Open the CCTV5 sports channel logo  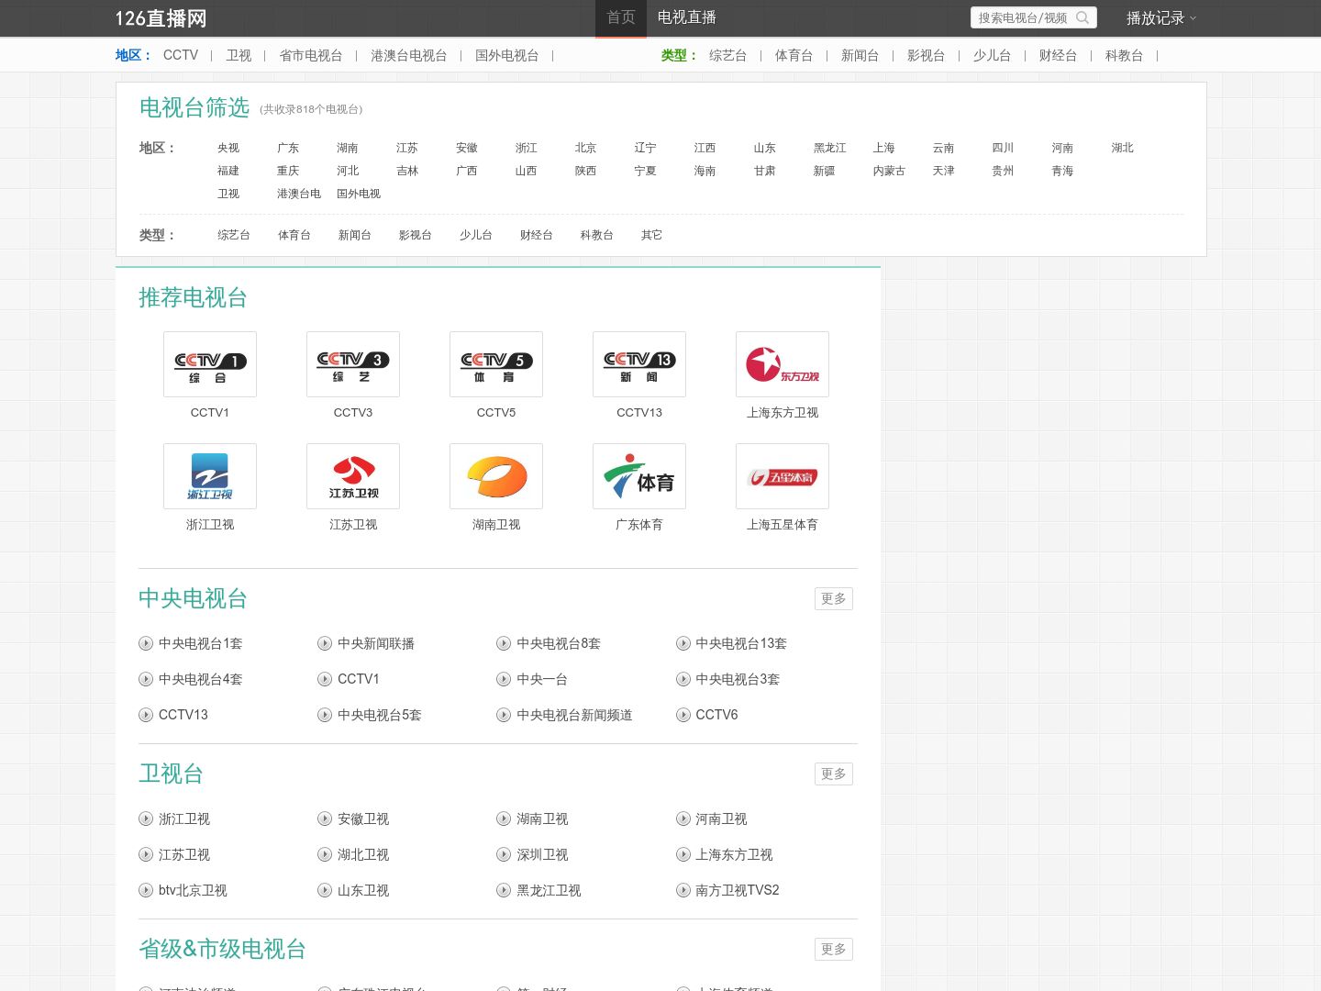(496, 364)
